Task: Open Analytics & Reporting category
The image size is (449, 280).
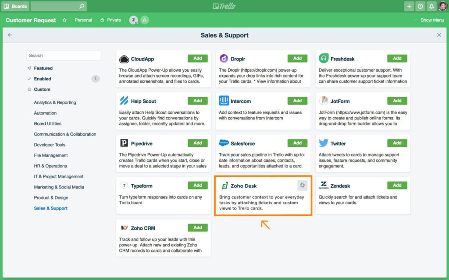Action: pyautogui.click(x=55, y=102)
